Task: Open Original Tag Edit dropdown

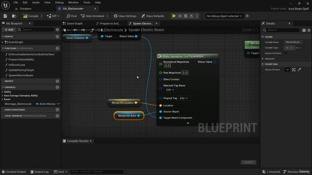Action: click(x=184, y=98)
